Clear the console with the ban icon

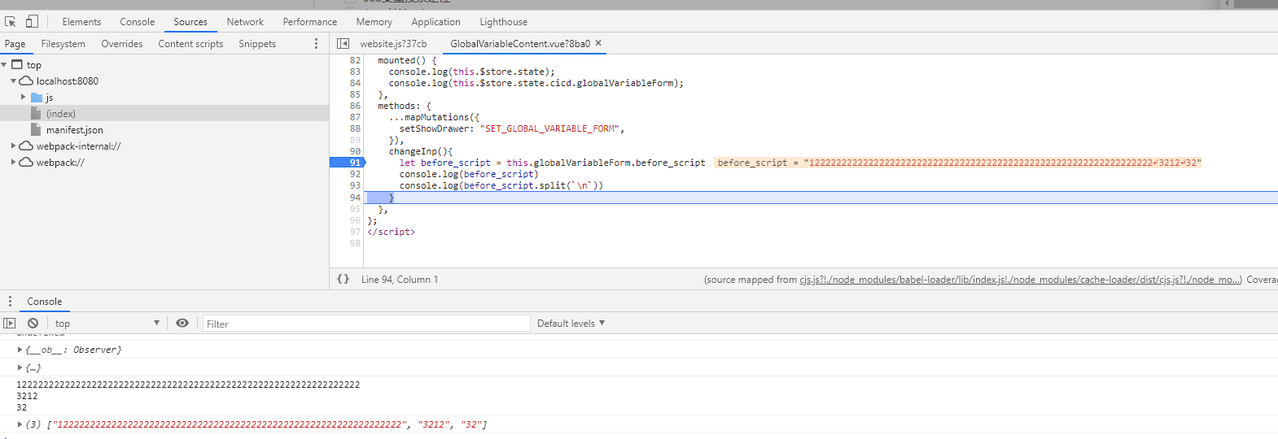click(33, 323)
